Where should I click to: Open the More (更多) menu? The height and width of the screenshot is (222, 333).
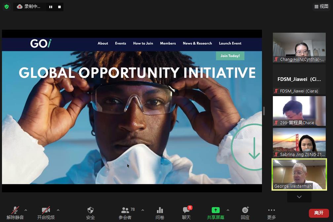(272, 213)
